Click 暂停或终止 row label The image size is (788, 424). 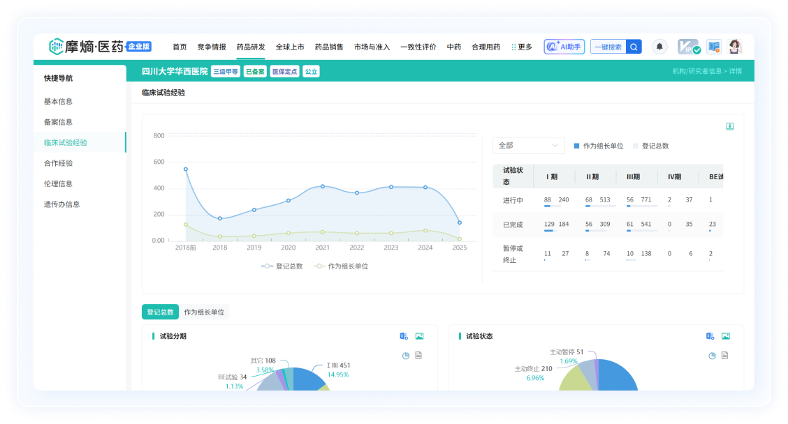coord(513,254)
